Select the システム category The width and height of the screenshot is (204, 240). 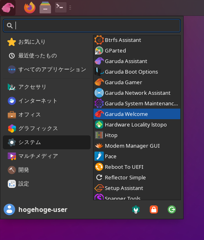click(47, 142)
